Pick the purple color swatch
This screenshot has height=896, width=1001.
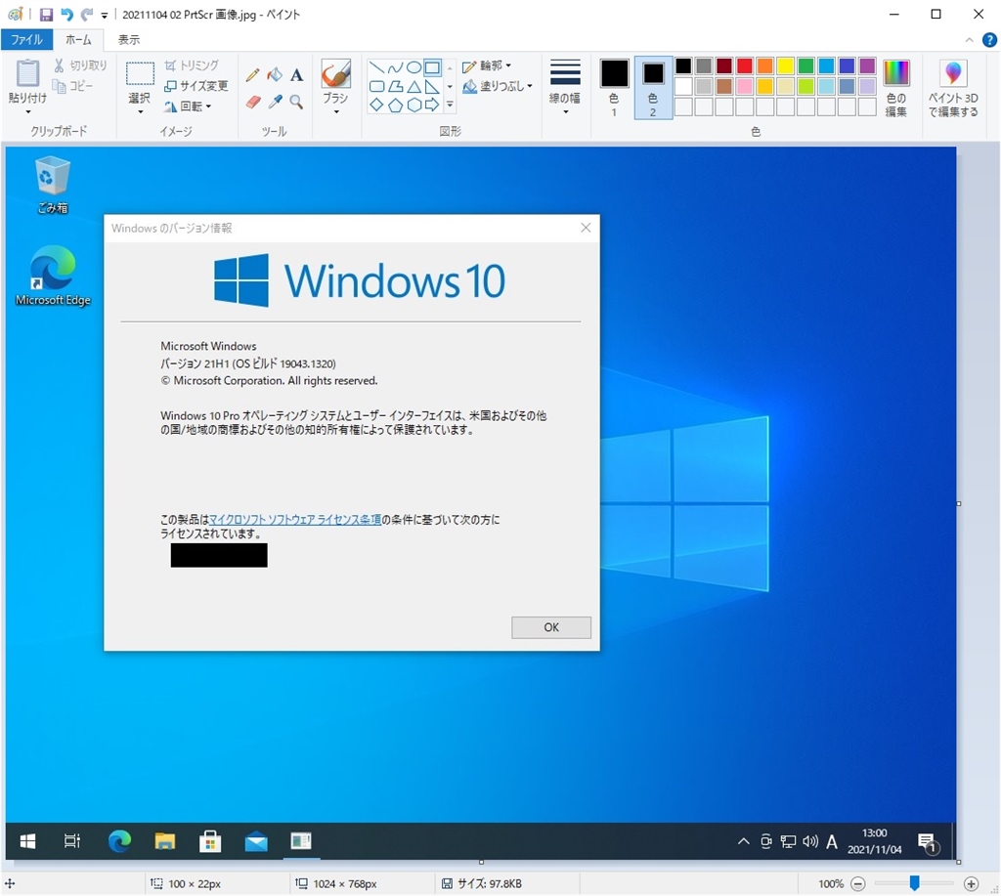click(x=867, y=65)
